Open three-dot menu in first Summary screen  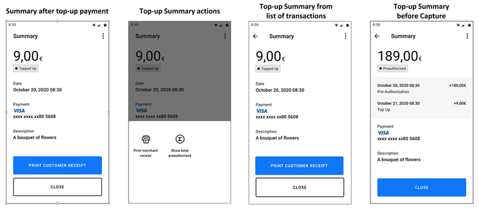103,36
